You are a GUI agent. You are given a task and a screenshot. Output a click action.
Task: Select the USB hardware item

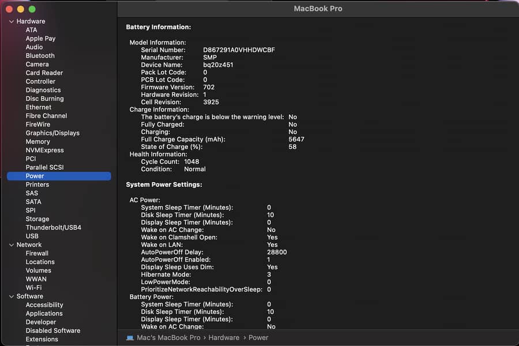tap(32, 236)
